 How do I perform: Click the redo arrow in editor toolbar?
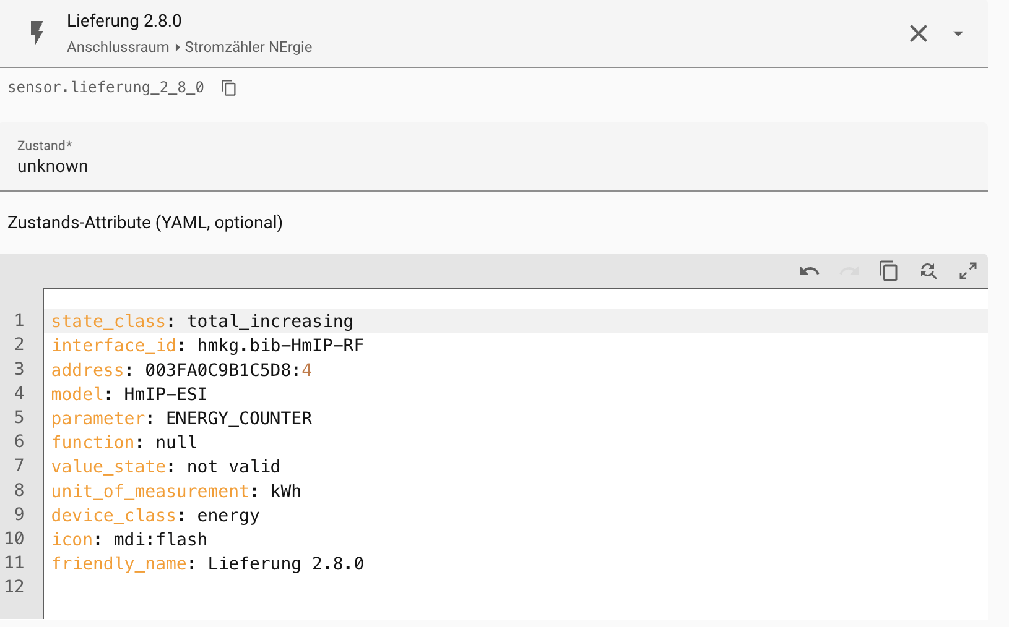coord(849,271)
